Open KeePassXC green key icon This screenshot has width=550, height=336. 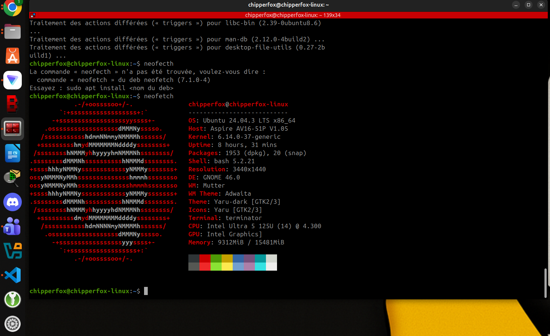(12, 299)
